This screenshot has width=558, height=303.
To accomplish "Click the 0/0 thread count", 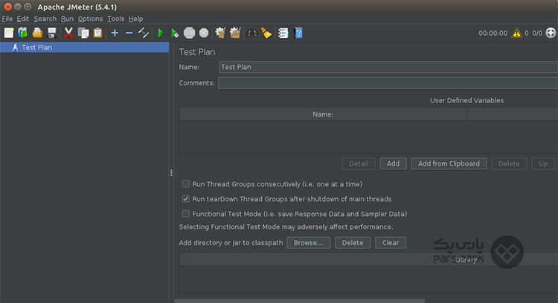I will [x=537, y=33].
